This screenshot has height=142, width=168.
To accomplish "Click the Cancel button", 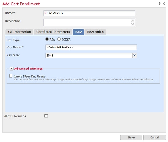I will [154, 137].
